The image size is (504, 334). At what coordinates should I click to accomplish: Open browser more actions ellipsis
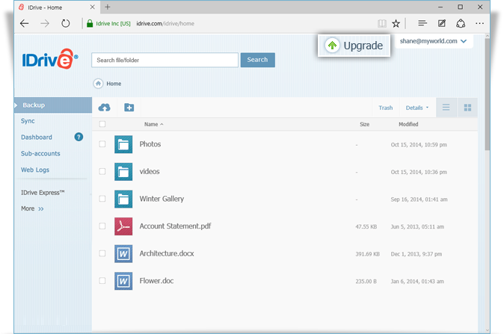pyautogui.click(x=479, y=23)
